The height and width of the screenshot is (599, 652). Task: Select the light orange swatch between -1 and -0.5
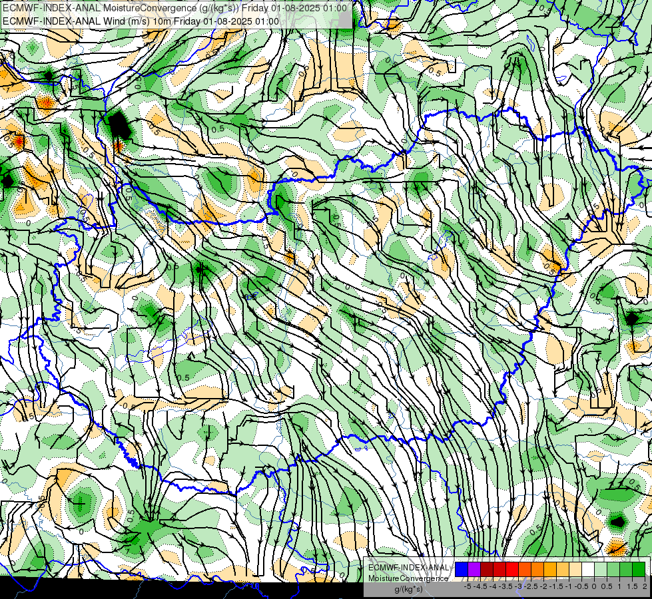tap(563, 570)
